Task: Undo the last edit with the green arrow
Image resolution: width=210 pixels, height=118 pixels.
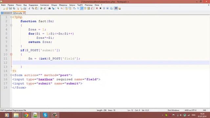Action: click(x=41, y=9)
